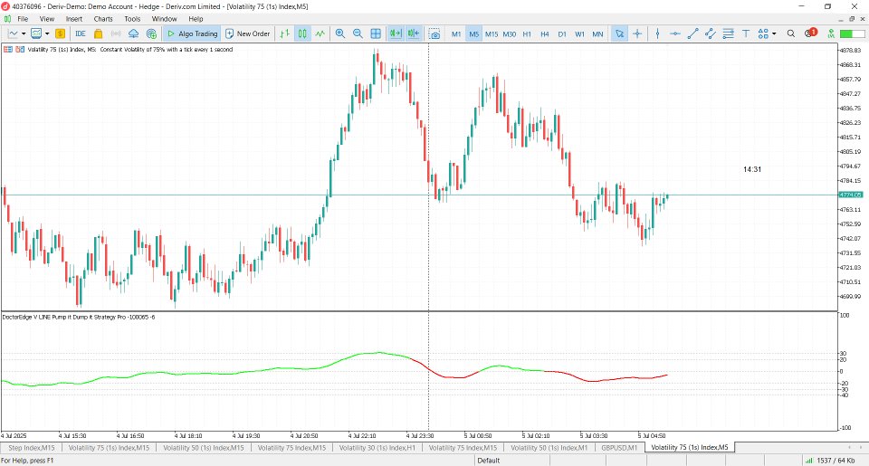
Task: Click the connection status 1537 / 64 Kb
Action: [830, 461]
